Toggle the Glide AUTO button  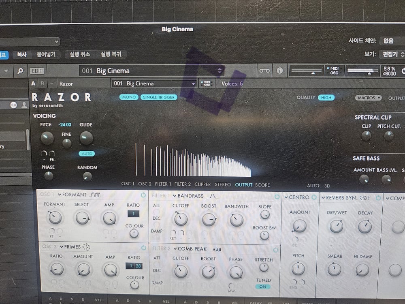click(x=87, y=154)
